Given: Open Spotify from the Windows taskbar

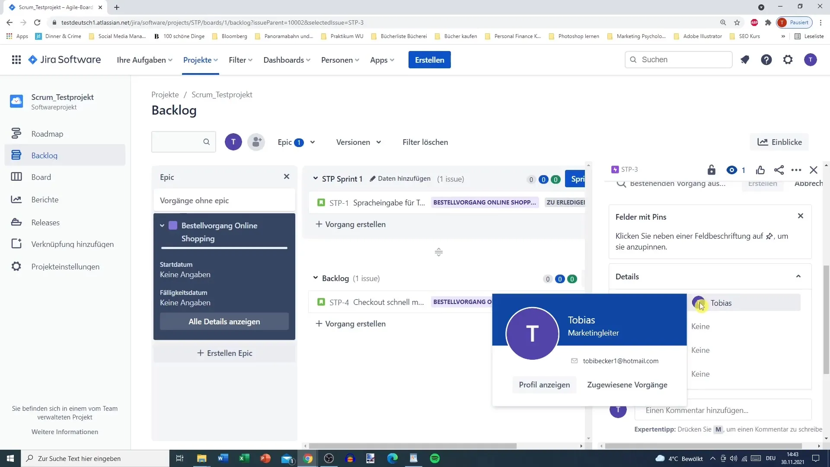Looking at the screenshot, I should pos(435,458).
